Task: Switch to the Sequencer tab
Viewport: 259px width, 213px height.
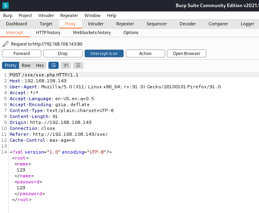Action: [157, 24]
